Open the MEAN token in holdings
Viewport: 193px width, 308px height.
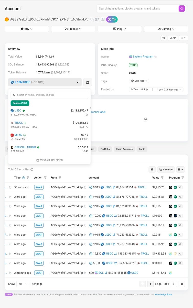pos(18,135)
